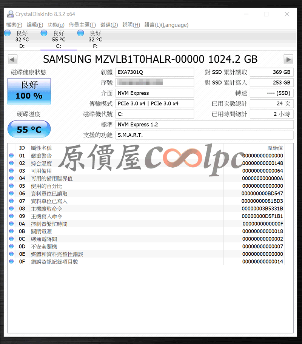Image resolution: width=302 pixels, height=344 pixels.
Task: Click the supported features field S.M.A.R.T.
Action: tap(204, 135)
